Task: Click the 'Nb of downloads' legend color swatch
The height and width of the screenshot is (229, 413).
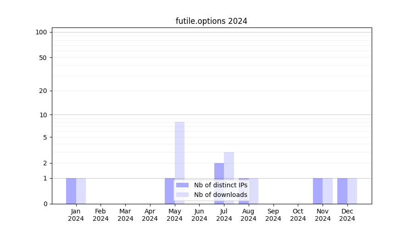Action: pos(183,195)
